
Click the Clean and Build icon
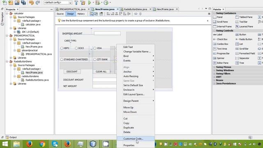click(x=83, y=2)
